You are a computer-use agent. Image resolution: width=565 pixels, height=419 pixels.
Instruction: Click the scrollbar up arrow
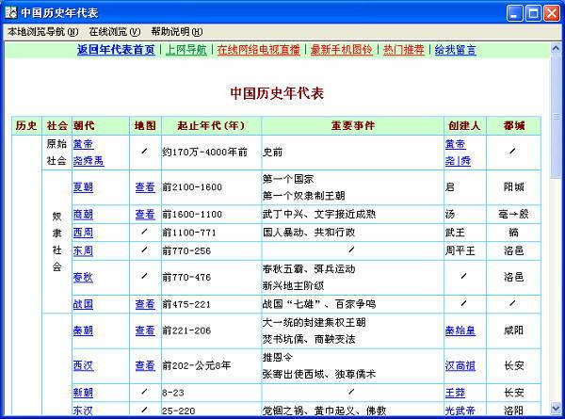coord(556,48)
